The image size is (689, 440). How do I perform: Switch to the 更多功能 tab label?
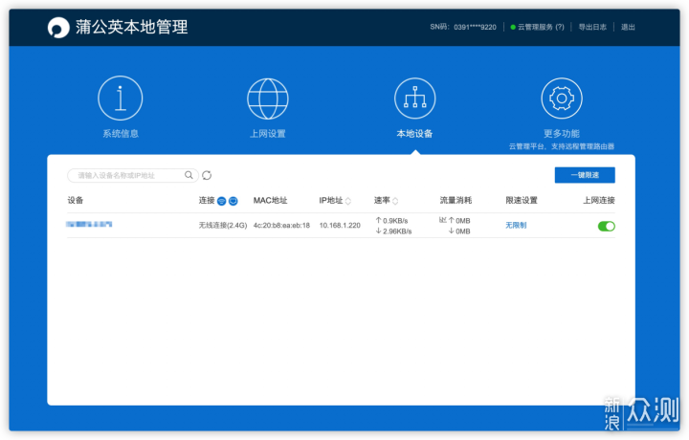point(562,134)
